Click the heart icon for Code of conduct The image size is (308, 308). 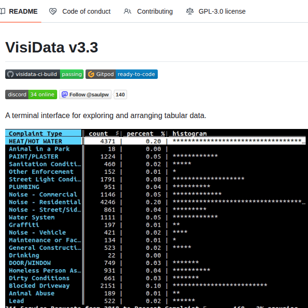[53, 11]
